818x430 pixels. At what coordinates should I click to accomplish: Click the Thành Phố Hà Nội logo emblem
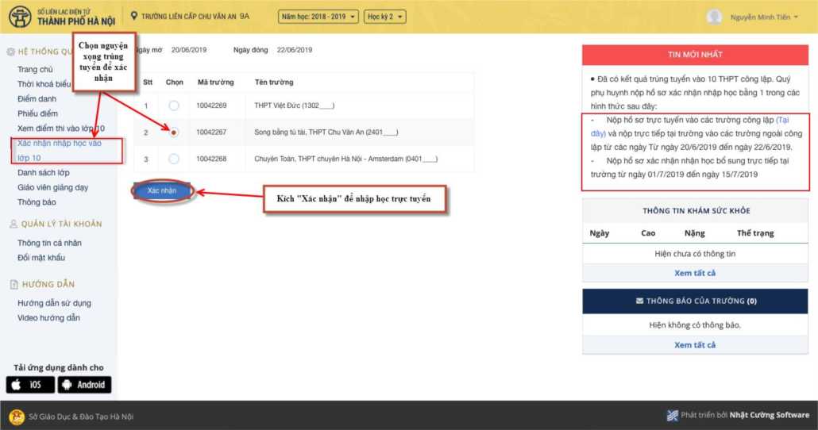pos(21,17)
